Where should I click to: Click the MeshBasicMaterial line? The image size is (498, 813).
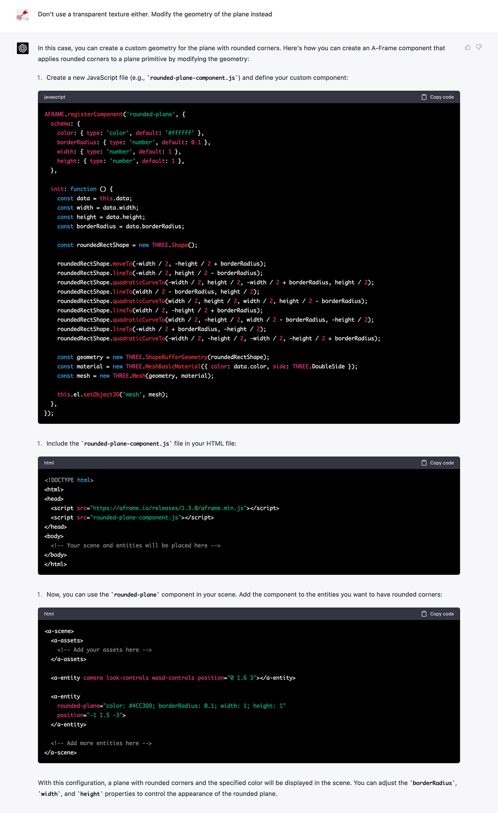(x=207, y=367)
